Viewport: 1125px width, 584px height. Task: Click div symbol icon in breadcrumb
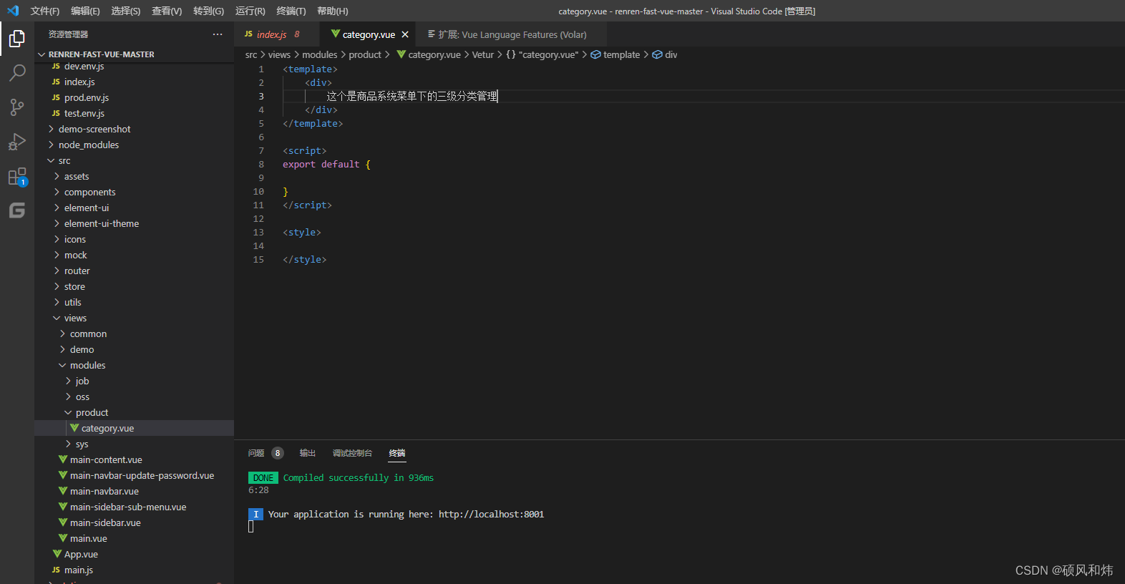point(657,54)
